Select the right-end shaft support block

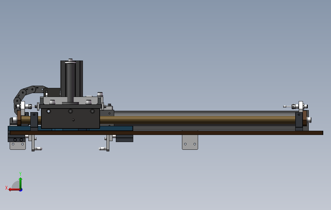[299, 121]
